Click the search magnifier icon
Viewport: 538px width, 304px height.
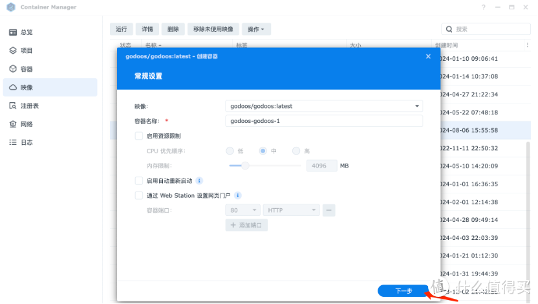tap(449, 29)
